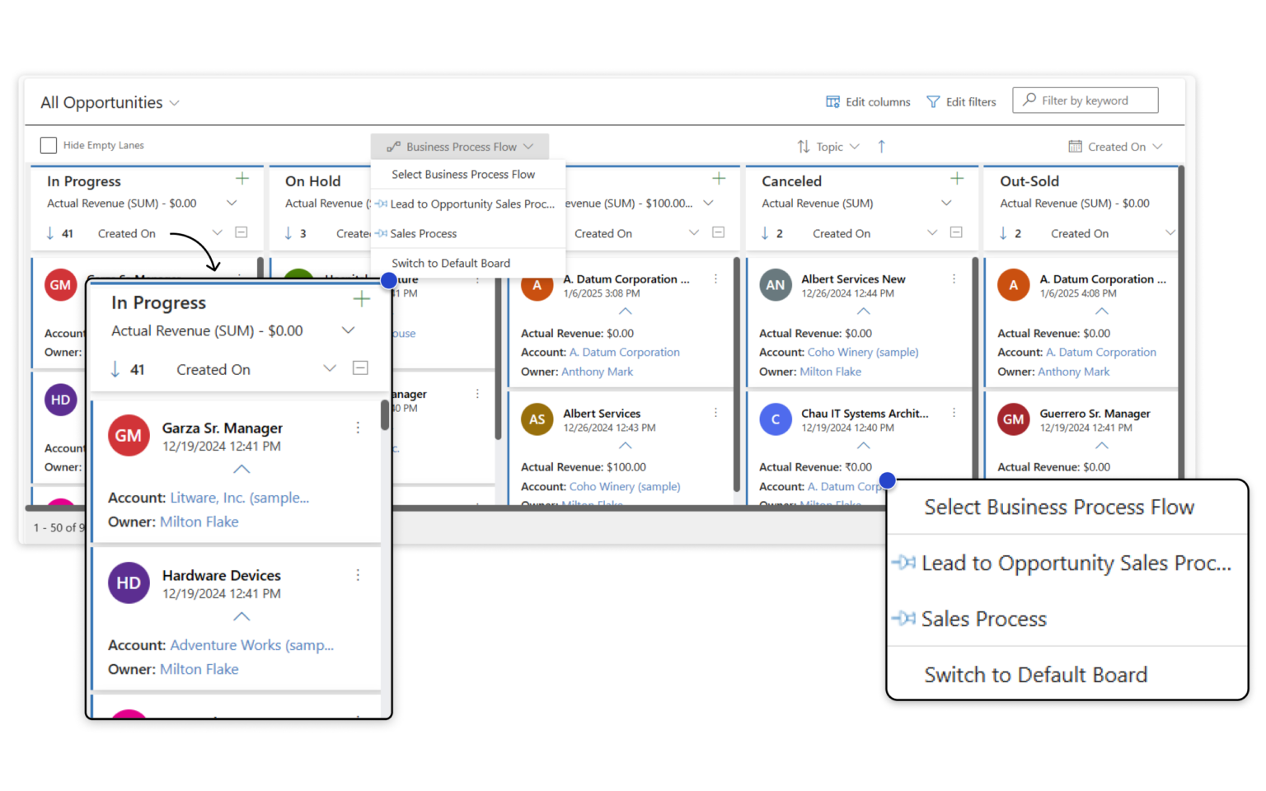Expand the Canceled lane's Actual Revenue (SUM) chevron
1266x791 pixels.
tap(946, 204)
